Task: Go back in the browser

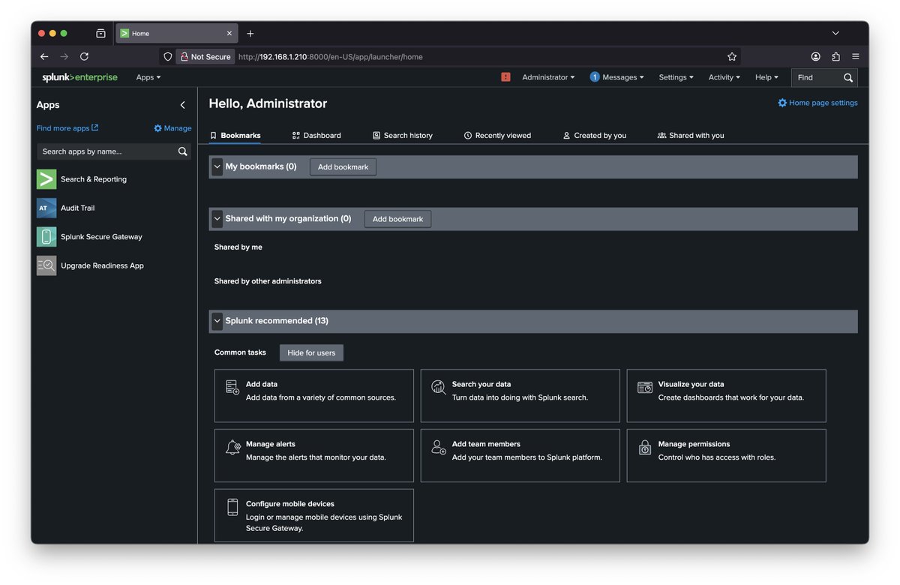Action: [44, 56]
